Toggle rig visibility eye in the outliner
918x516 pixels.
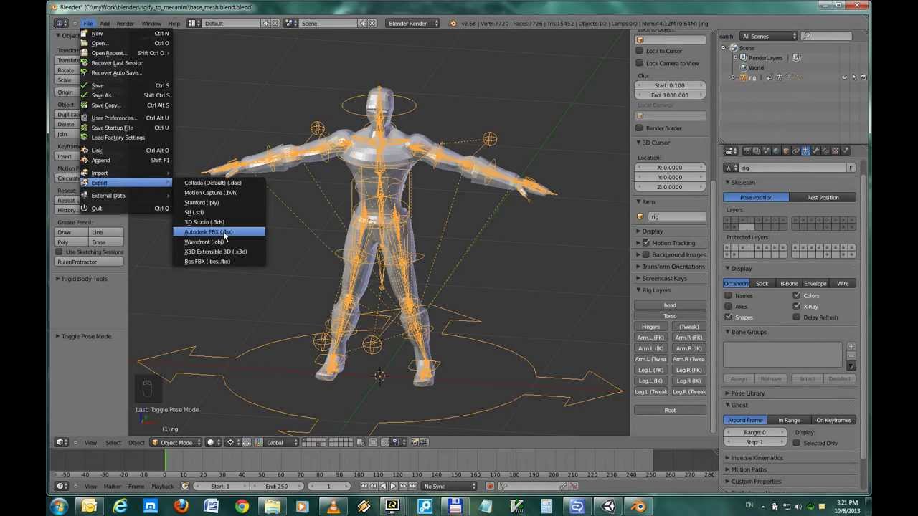(844, 77)
